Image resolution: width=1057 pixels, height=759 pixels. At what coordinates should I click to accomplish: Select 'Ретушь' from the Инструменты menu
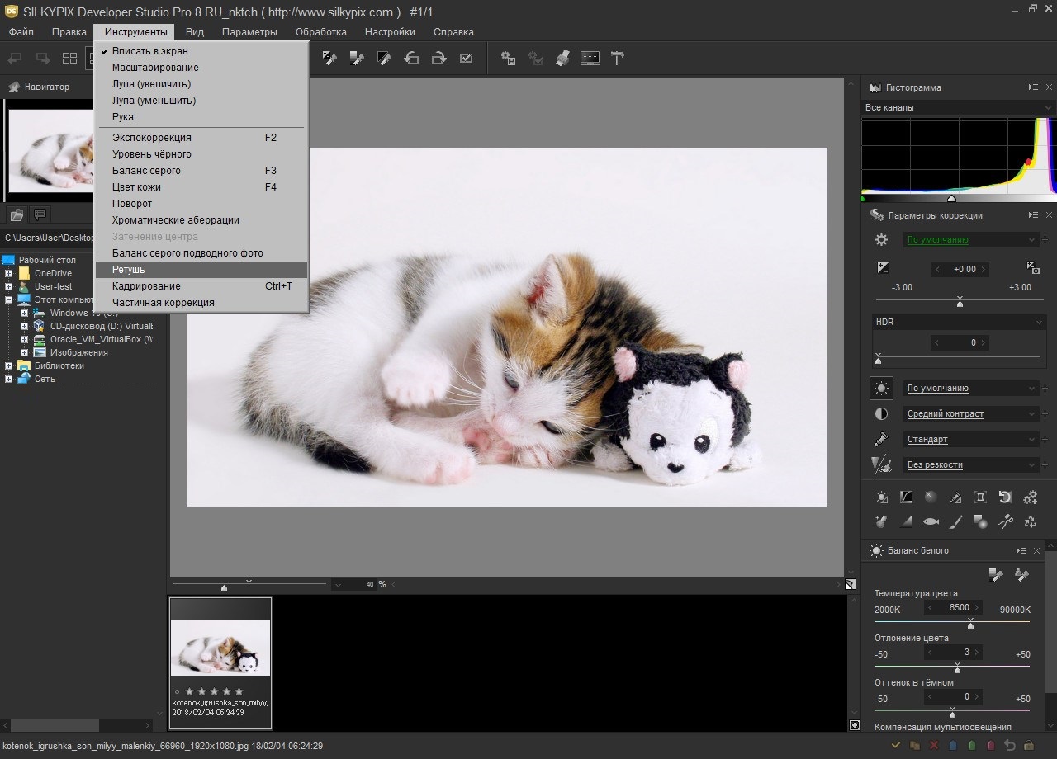coord(129,270)
